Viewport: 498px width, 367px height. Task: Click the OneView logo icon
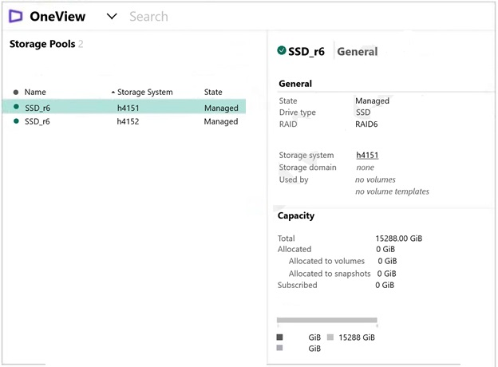(x=15, y=16)
